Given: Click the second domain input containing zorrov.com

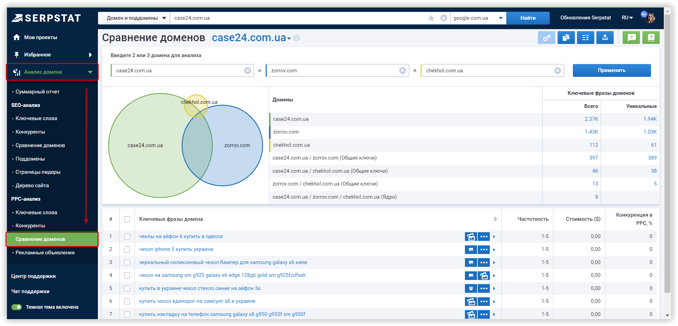Looking at the screenshot, I should [337, 71].
